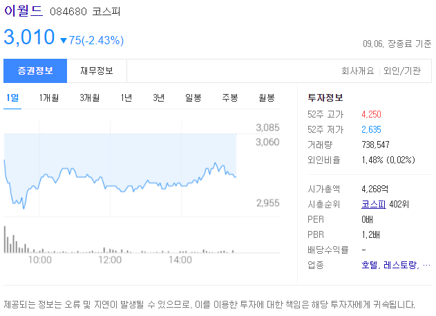Click the down arrow price indicator
The image size is (436, 316).
[64, 41]
